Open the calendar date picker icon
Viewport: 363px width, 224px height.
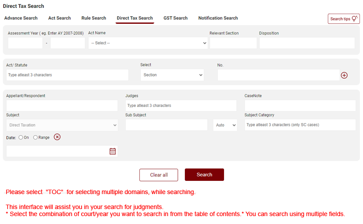coord(112,151)
